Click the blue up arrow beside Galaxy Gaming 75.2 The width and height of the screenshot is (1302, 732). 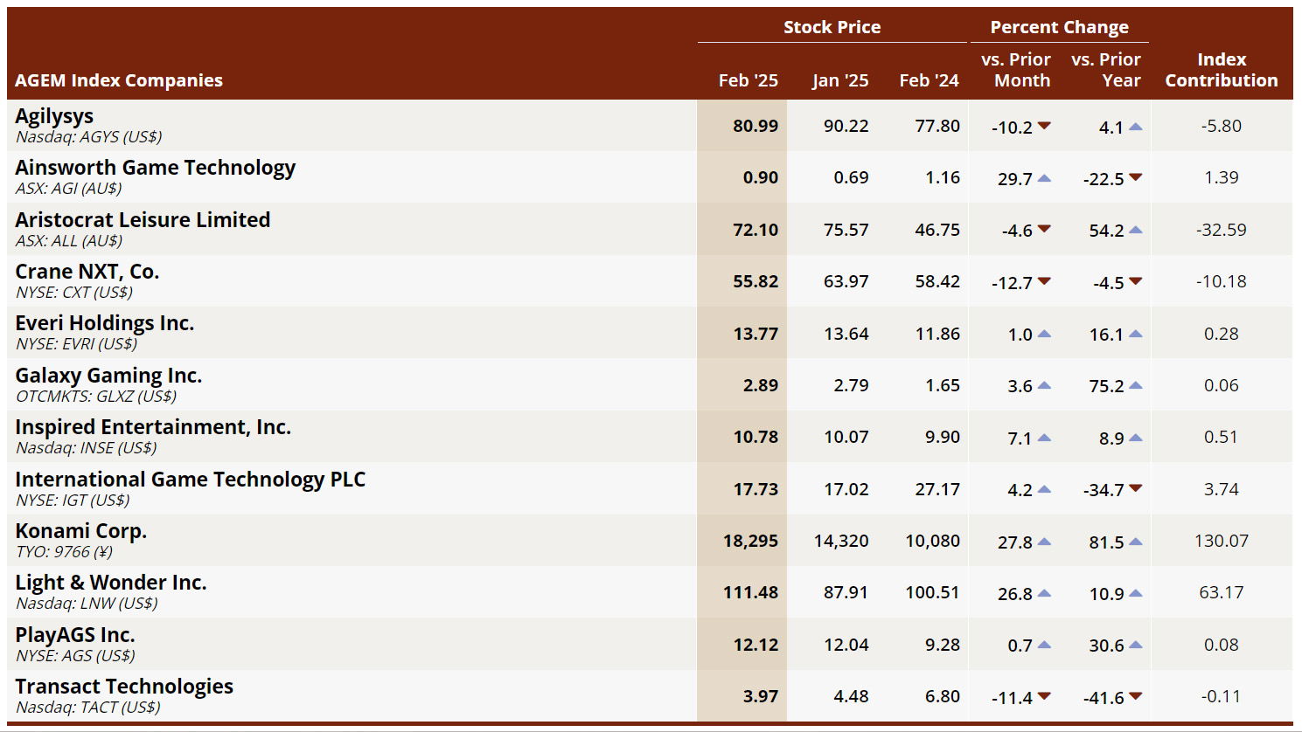point(1135,386)
